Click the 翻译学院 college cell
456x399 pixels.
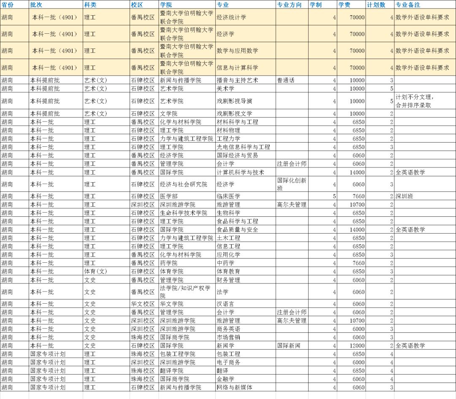pos(187,371)
